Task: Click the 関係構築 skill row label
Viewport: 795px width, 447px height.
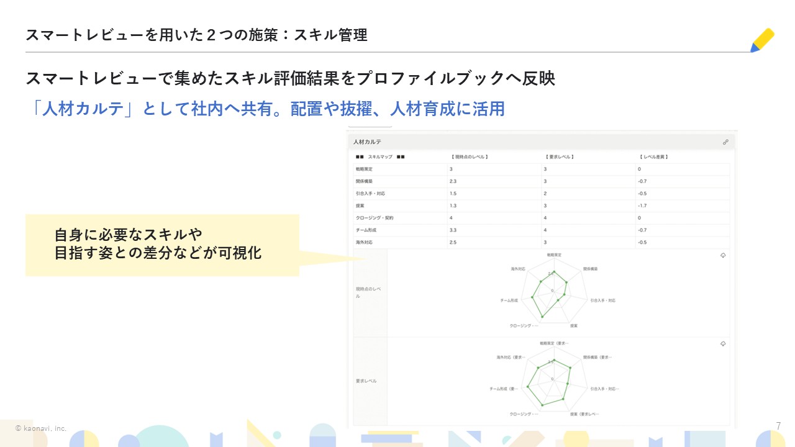Action: (x=364, y=181)
